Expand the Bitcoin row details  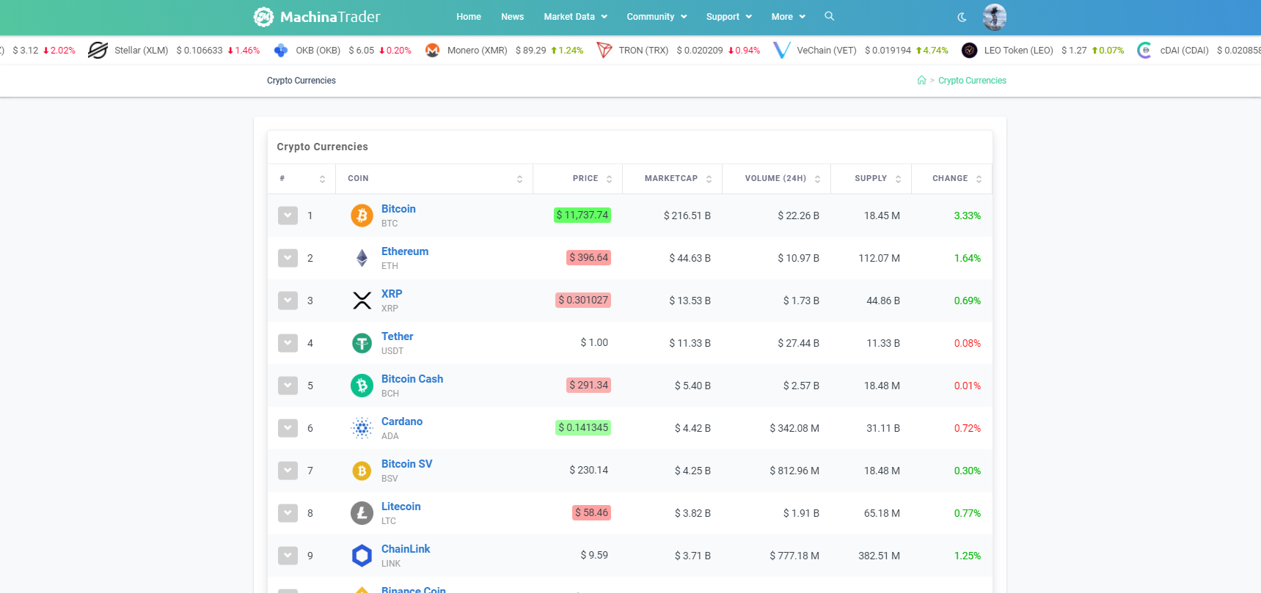[288, 216]
